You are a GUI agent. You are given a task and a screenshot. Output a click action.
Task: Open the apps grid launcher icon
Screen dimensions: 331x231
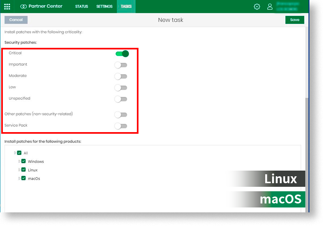pos(7,6)
